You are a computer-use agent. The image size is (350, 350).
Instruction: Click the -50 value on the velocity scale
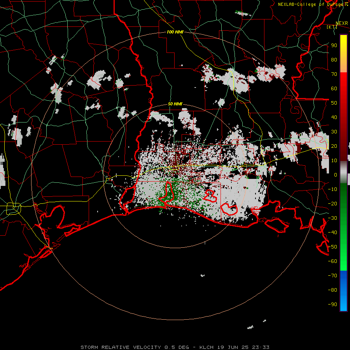click(x=332, y=247)
